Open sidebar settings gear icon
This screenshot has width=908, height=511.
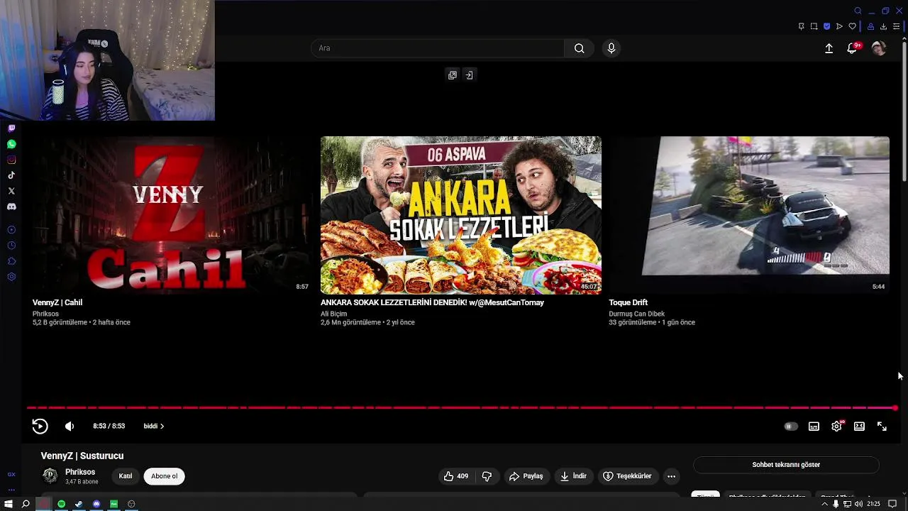point(11,277)
